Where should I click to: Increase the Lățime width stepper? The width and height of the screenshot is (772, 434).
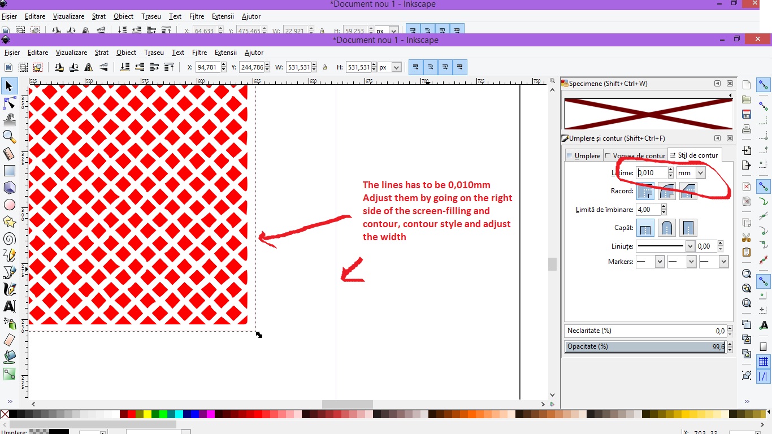coord(671,170)
